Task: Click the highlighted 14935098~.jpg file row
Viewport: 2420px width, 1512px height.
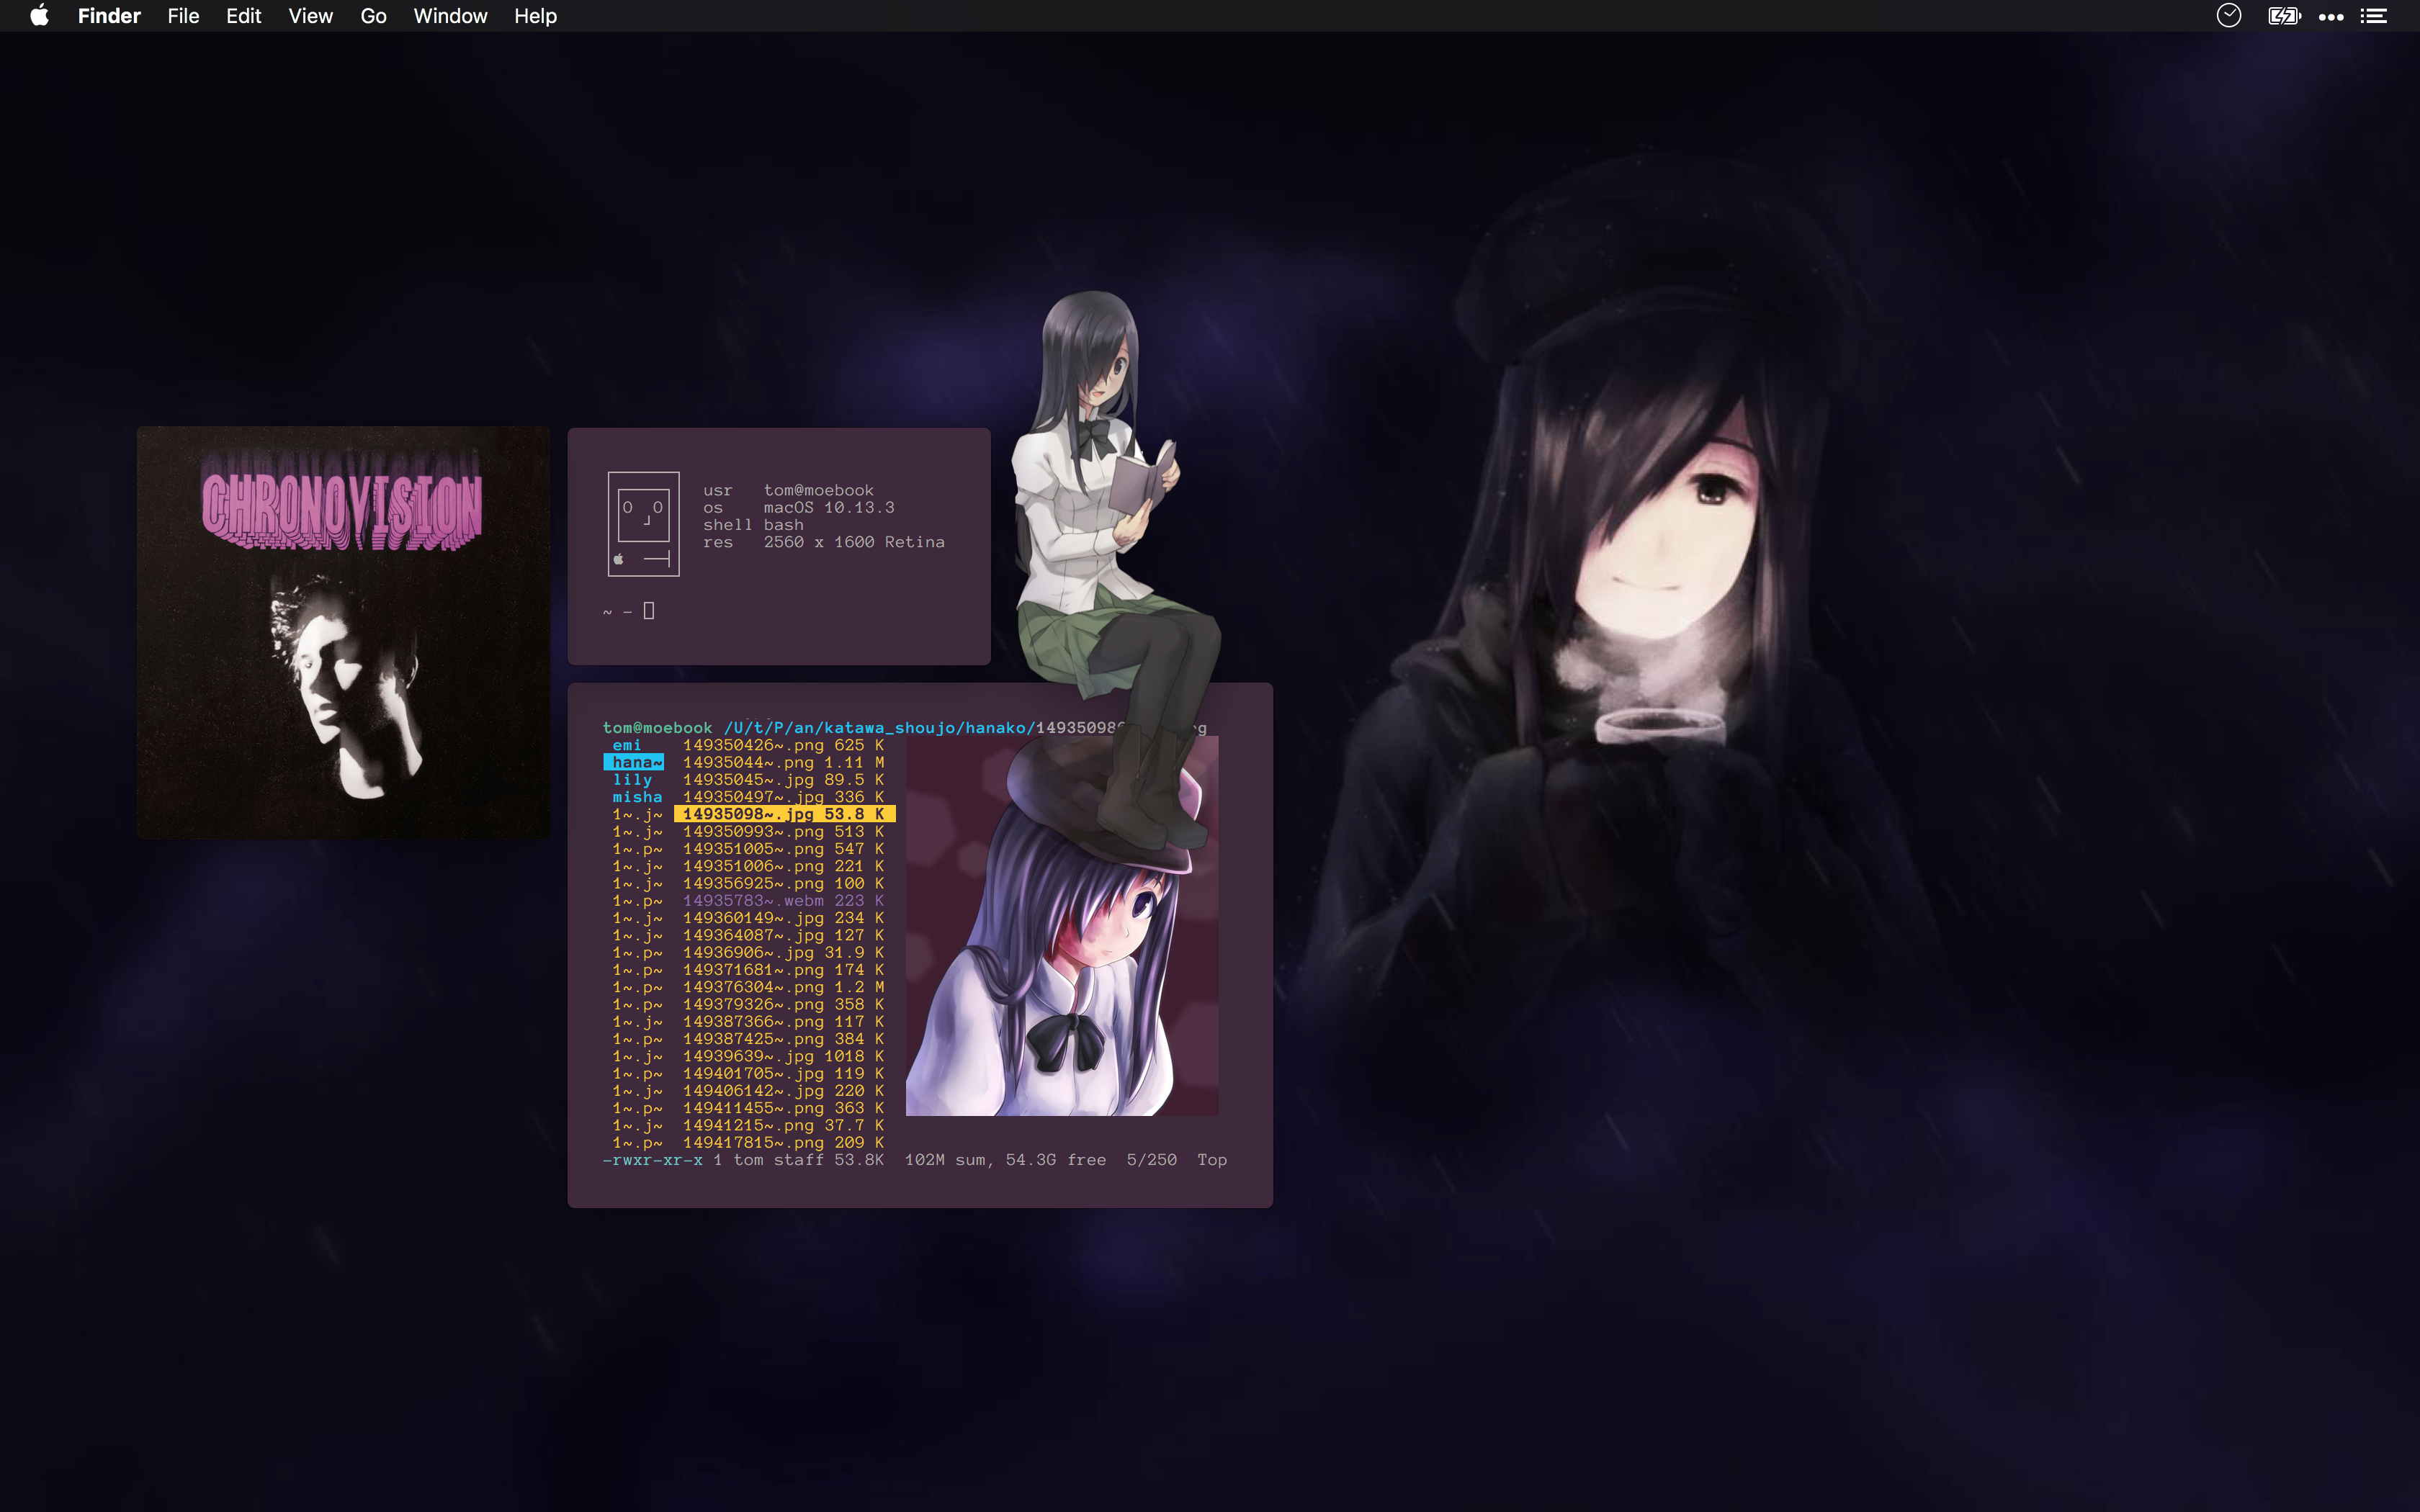Action: (x=783, y=814)
